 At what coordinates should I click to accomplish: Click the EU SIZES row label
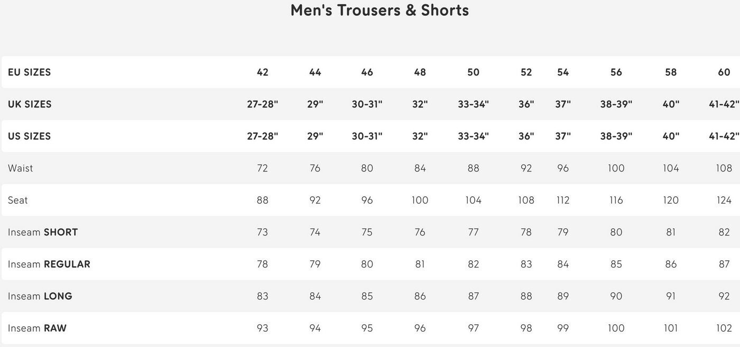pyautogui.click(x=30, y=72)
